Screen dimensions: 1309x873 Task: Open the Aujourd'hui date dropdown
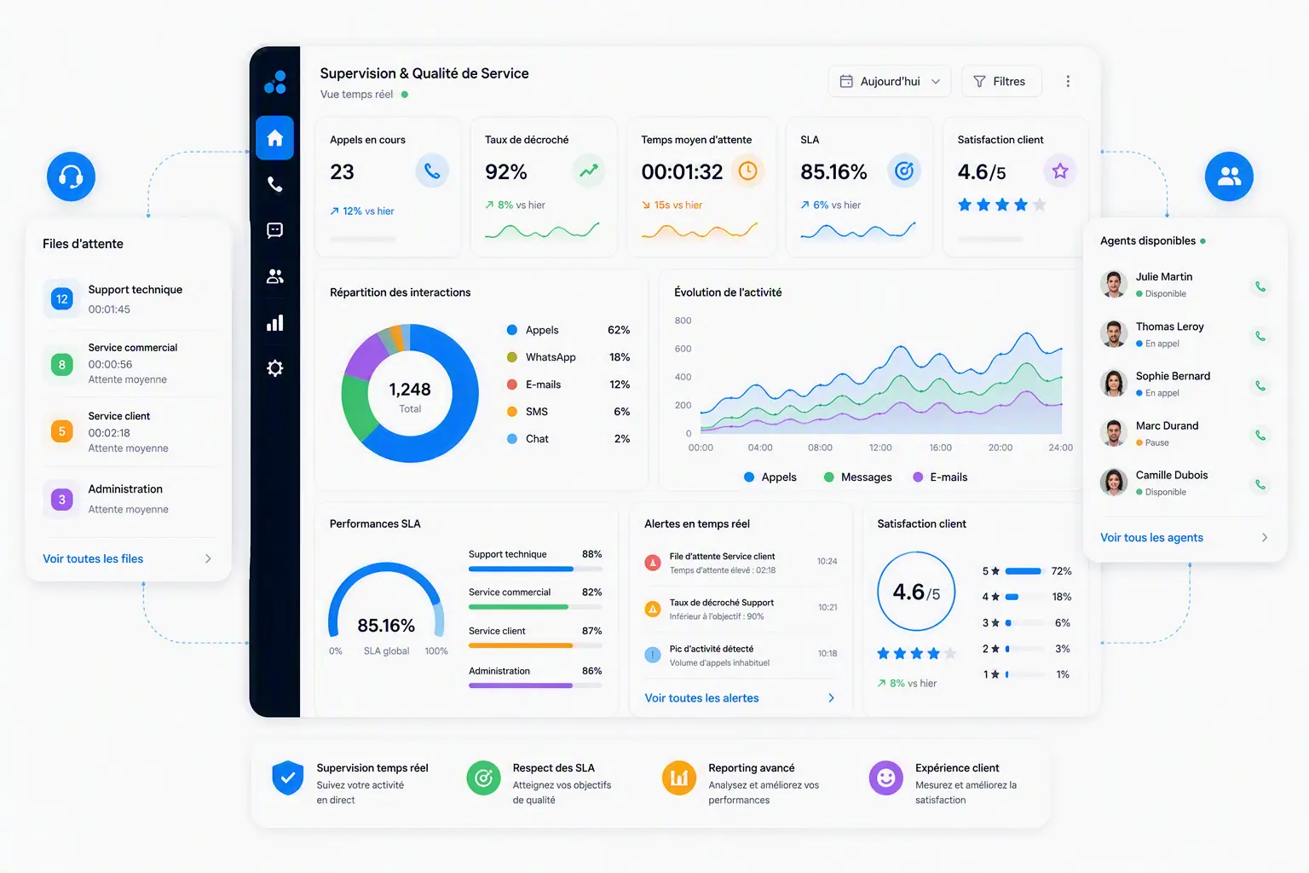click(890, 81)
